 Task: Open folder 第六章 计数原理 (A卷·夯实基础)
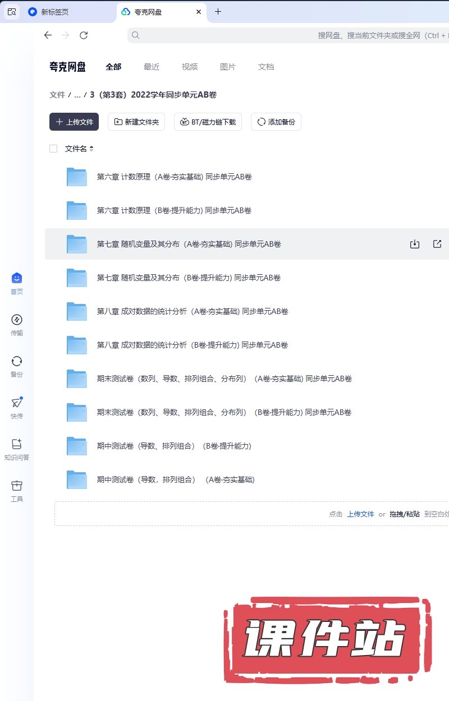(174, 177)
